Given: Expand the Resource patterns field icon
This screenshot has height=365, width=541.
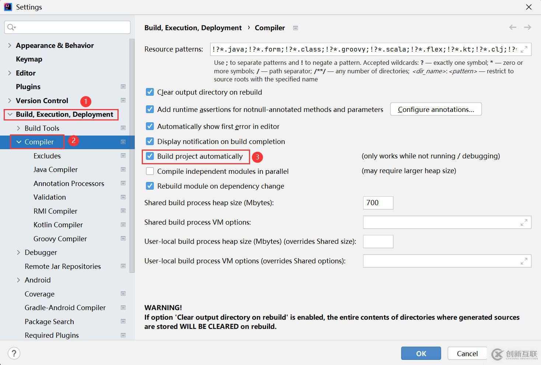Looking at the screenshot, I should tap(524, 49).
